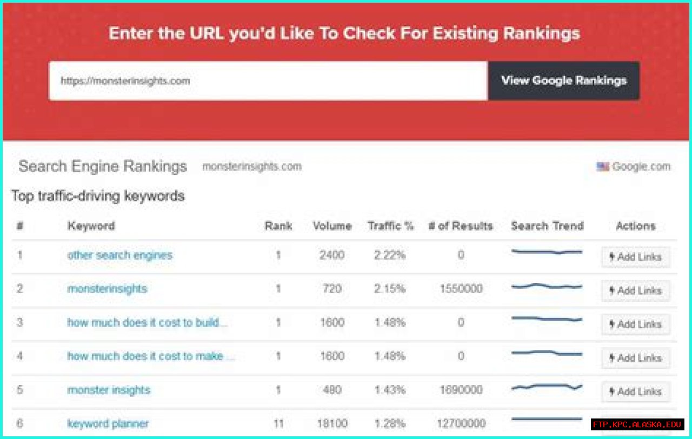Click the Traffic % column header
The width and height of the screenshot is (692, 439).
click(x=390, y=226)
